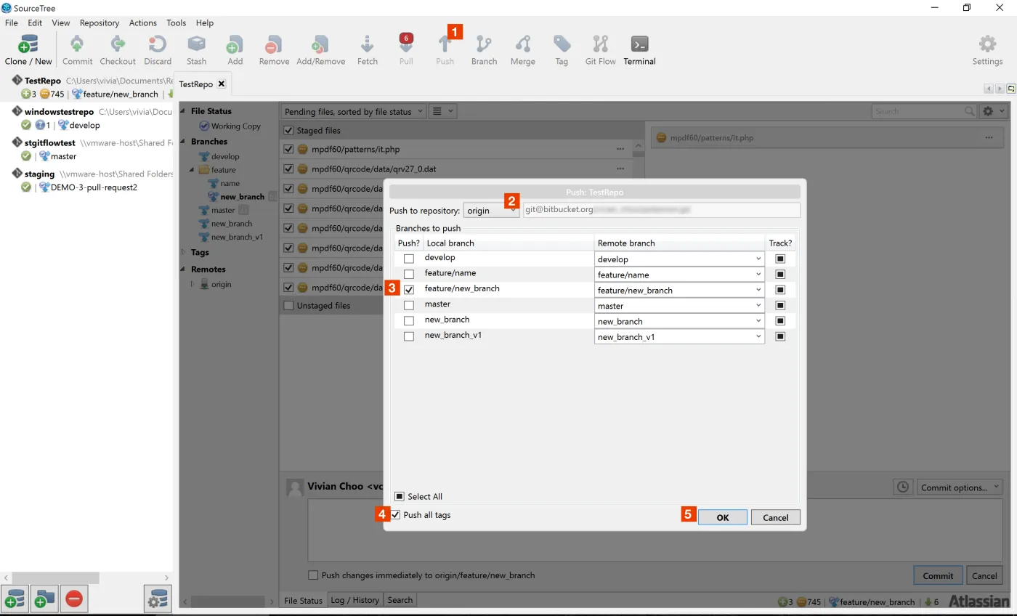Select windowstestrepo in the repository list
Screen dimensions: 1017x616
coord(87,118)
